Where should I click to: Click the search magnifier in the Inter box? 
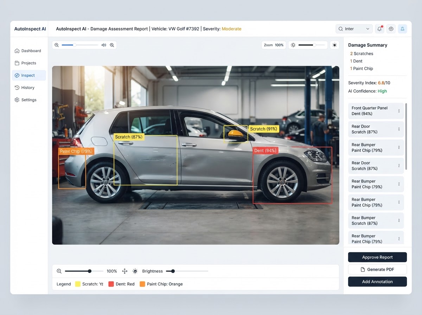[341, 29]
